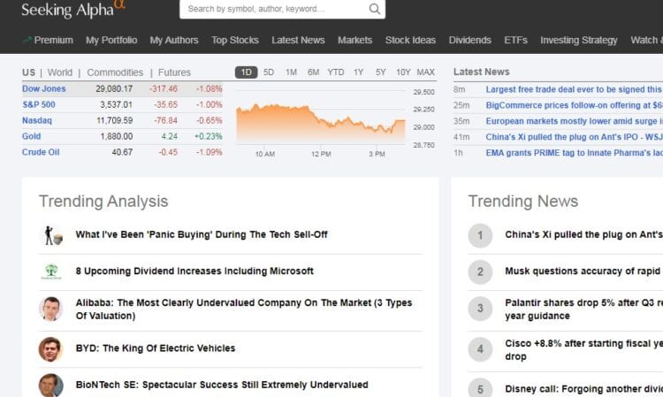Select the YTD chart range
Screen dimensions: 663x397
(336, 73)
